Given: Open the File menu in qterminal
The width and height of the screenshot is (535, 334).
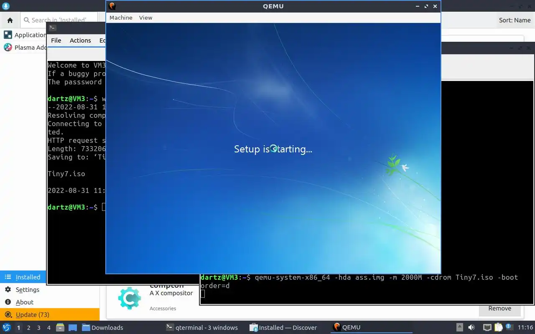Looking at the screenshot, I should (x=56, y=40).
